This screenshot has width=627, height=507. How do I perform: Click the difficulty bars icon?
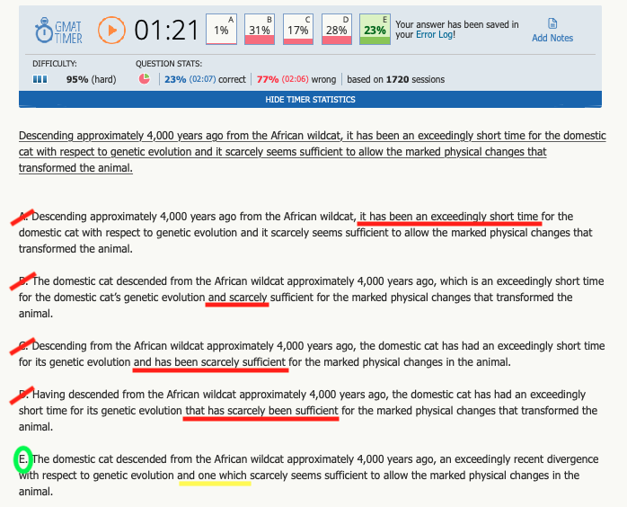click(x=40, y=79)
